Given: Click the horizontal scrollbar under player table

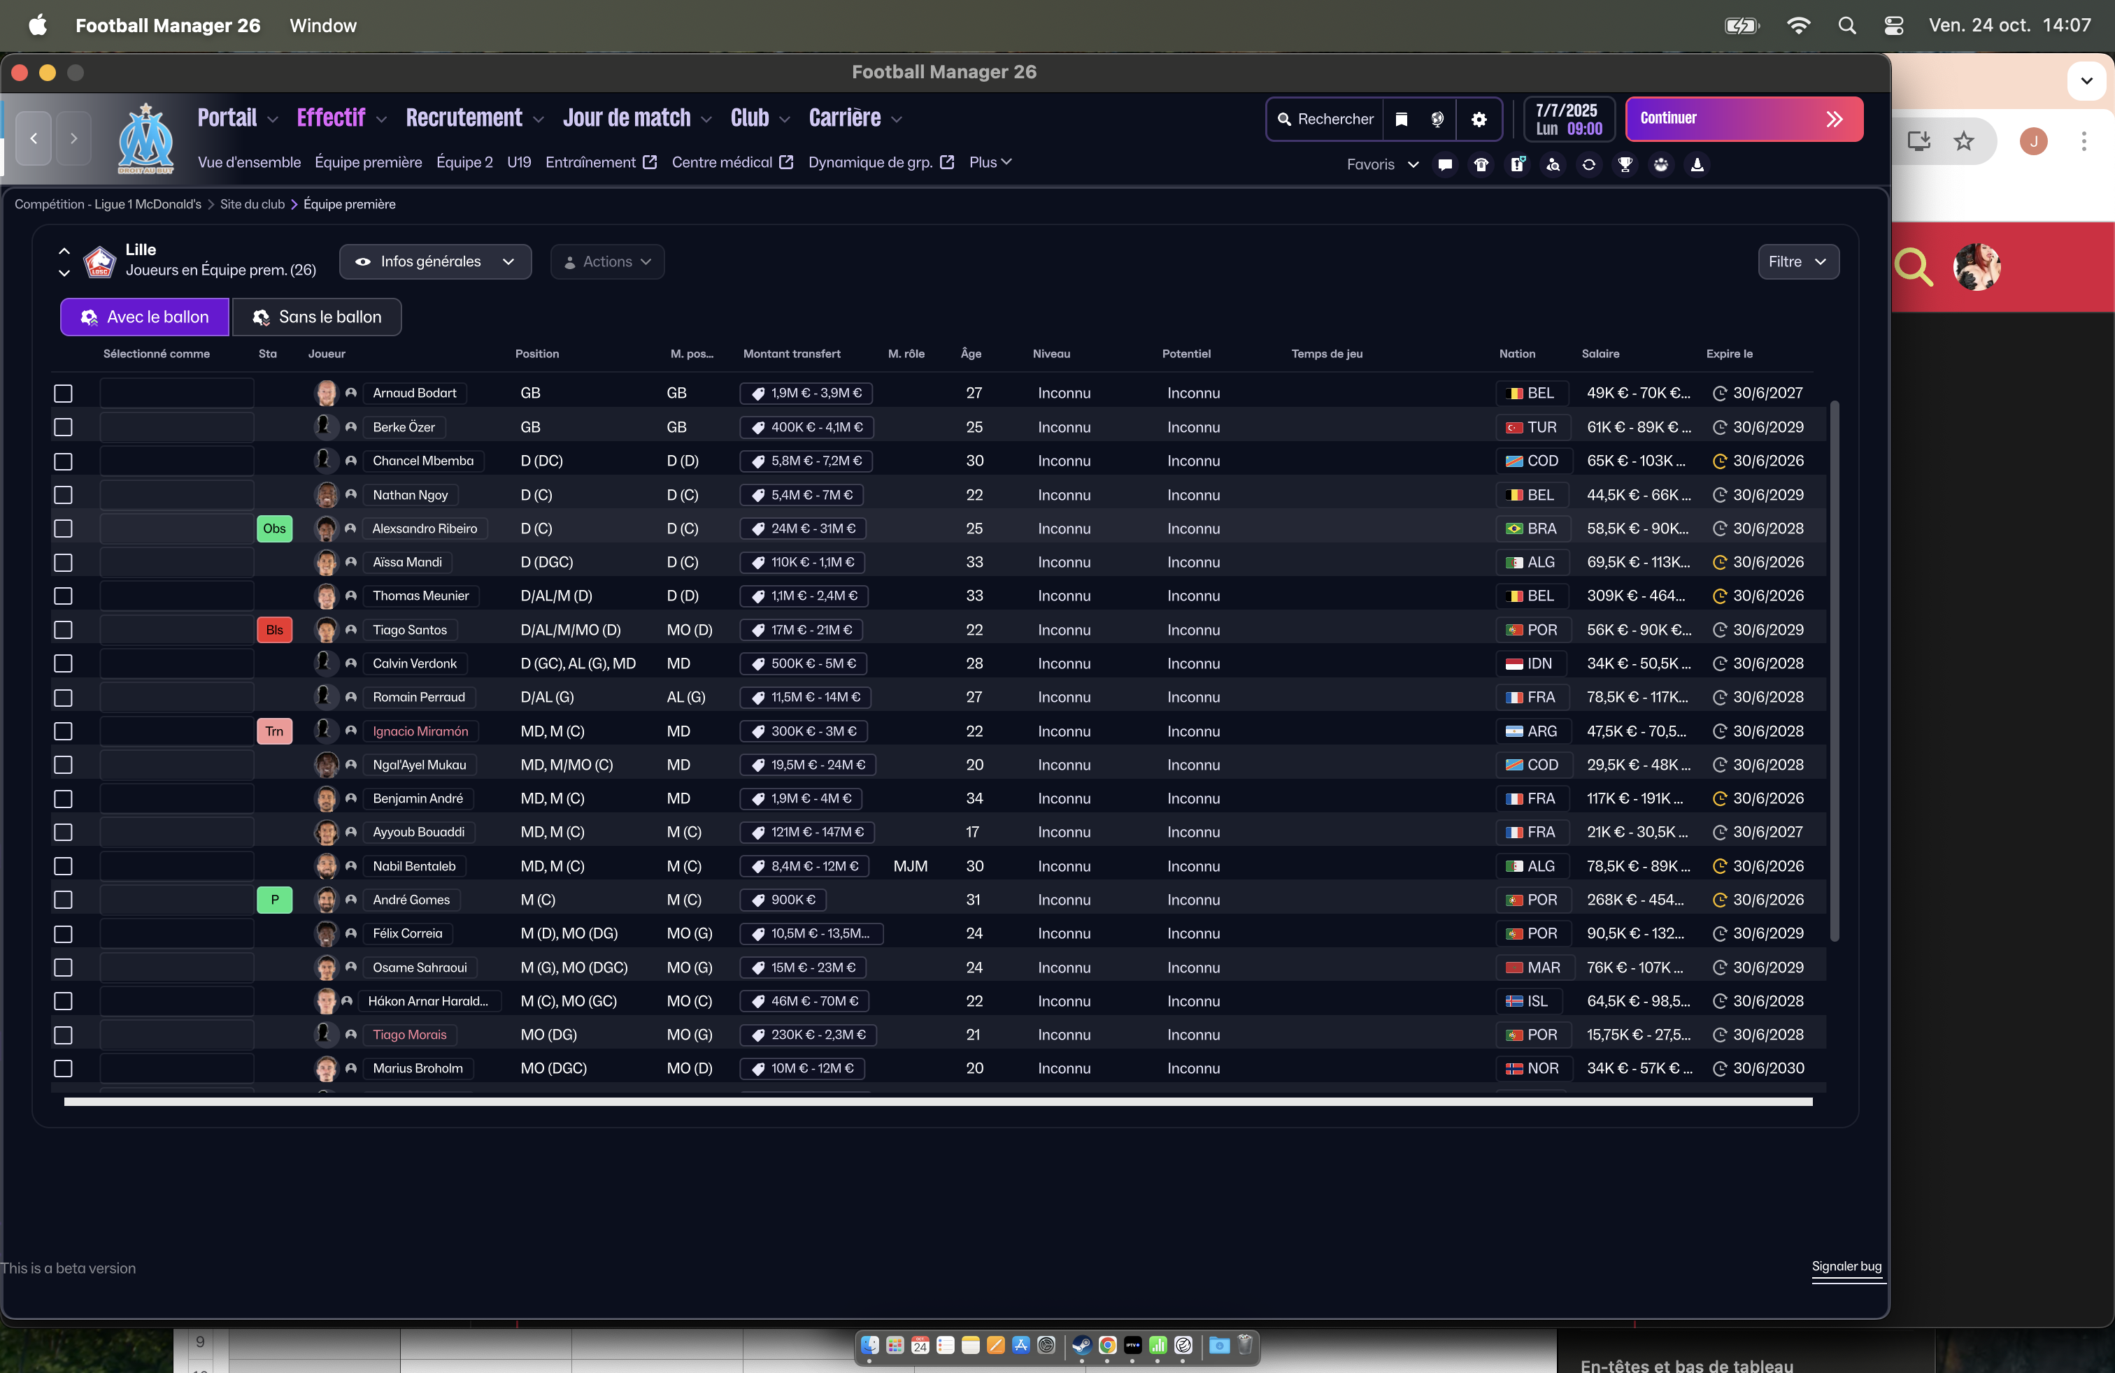Looking at the screenshot, I should (x=937, y=1102).
